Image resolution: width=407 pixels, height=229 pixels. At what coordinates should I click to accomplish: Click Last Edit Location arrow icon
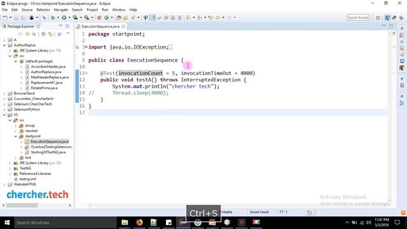click(210, 18)
